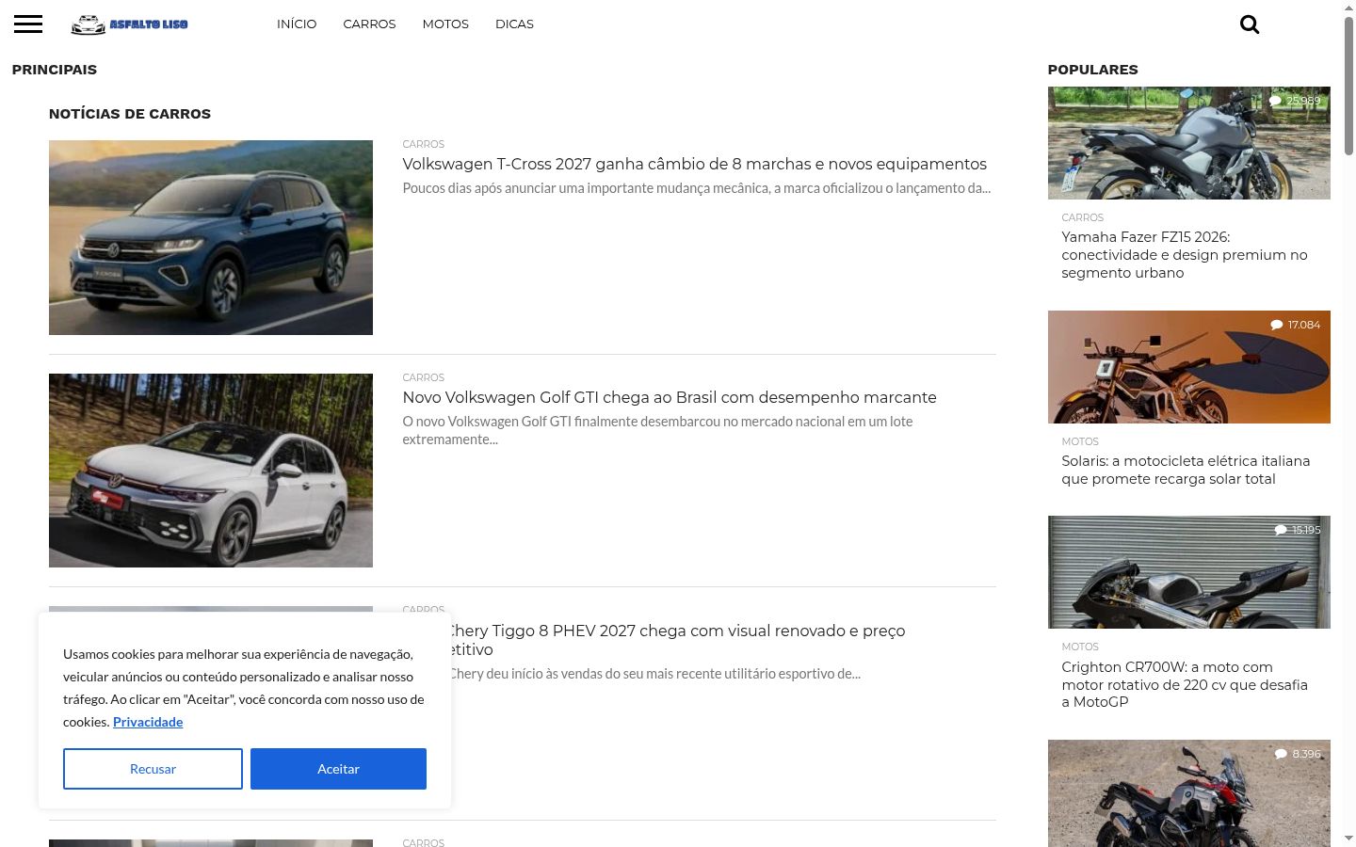Click the page vertical scrollbar thumb
The image size is (1356, 847).
(1348, 85)
